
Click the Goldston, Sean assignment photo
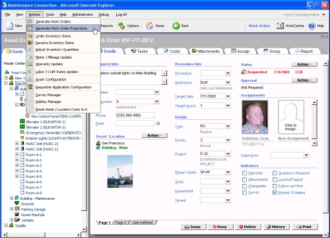(x=255, y=117)
